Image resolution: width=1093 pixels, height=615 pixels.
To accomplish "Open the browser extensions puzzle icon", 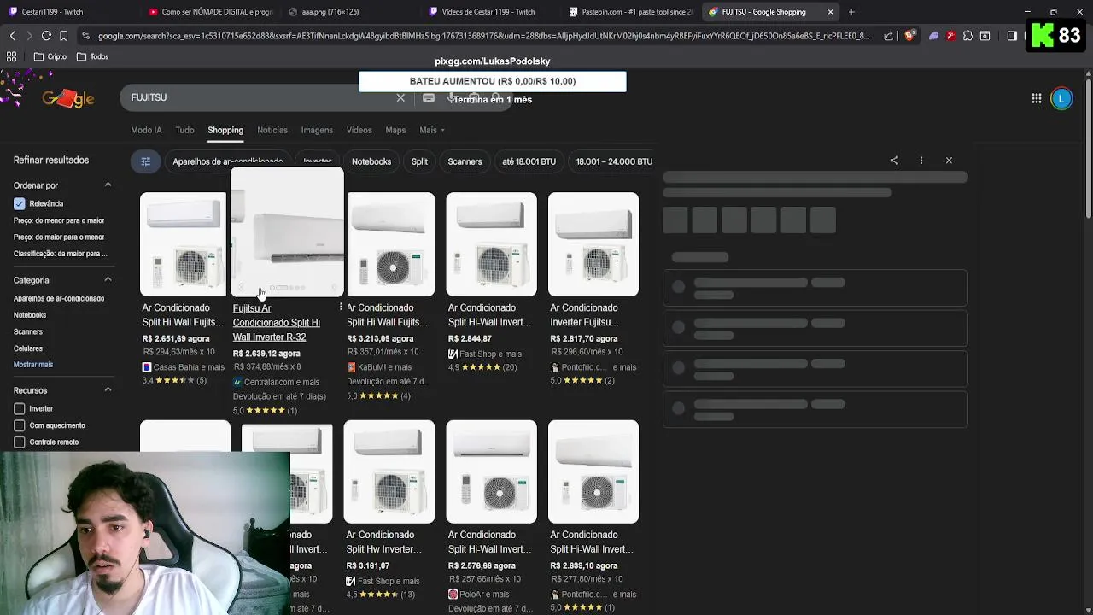I will [x=967, y=36].
